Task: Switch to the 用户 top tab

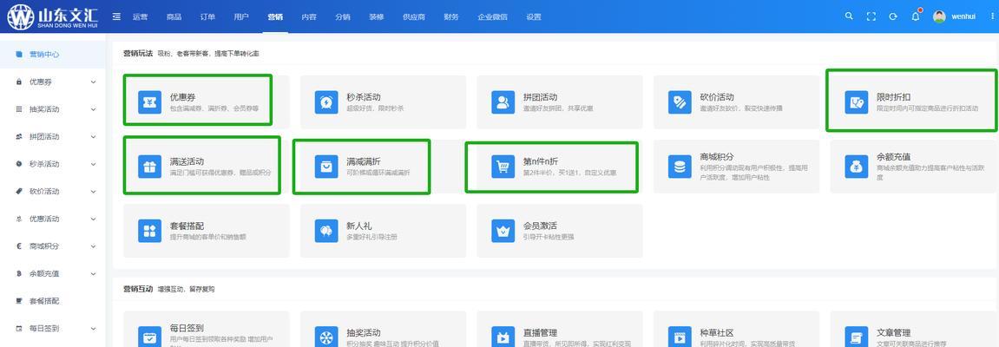Action: (x=241, y=17)
